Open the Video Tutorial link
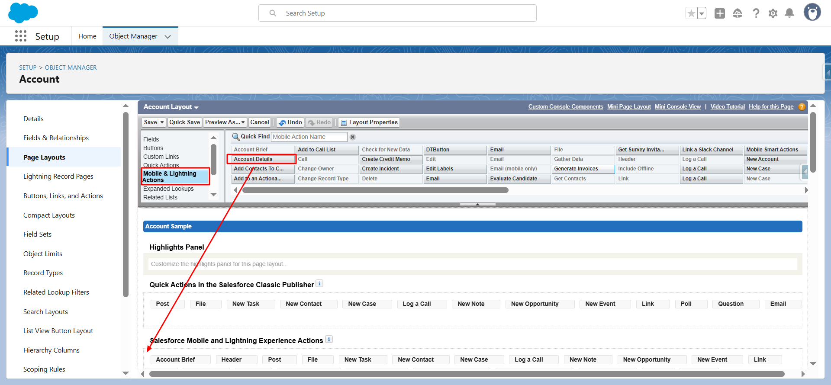The width and height of the screenshot is (831, 385). click(727, 107)
